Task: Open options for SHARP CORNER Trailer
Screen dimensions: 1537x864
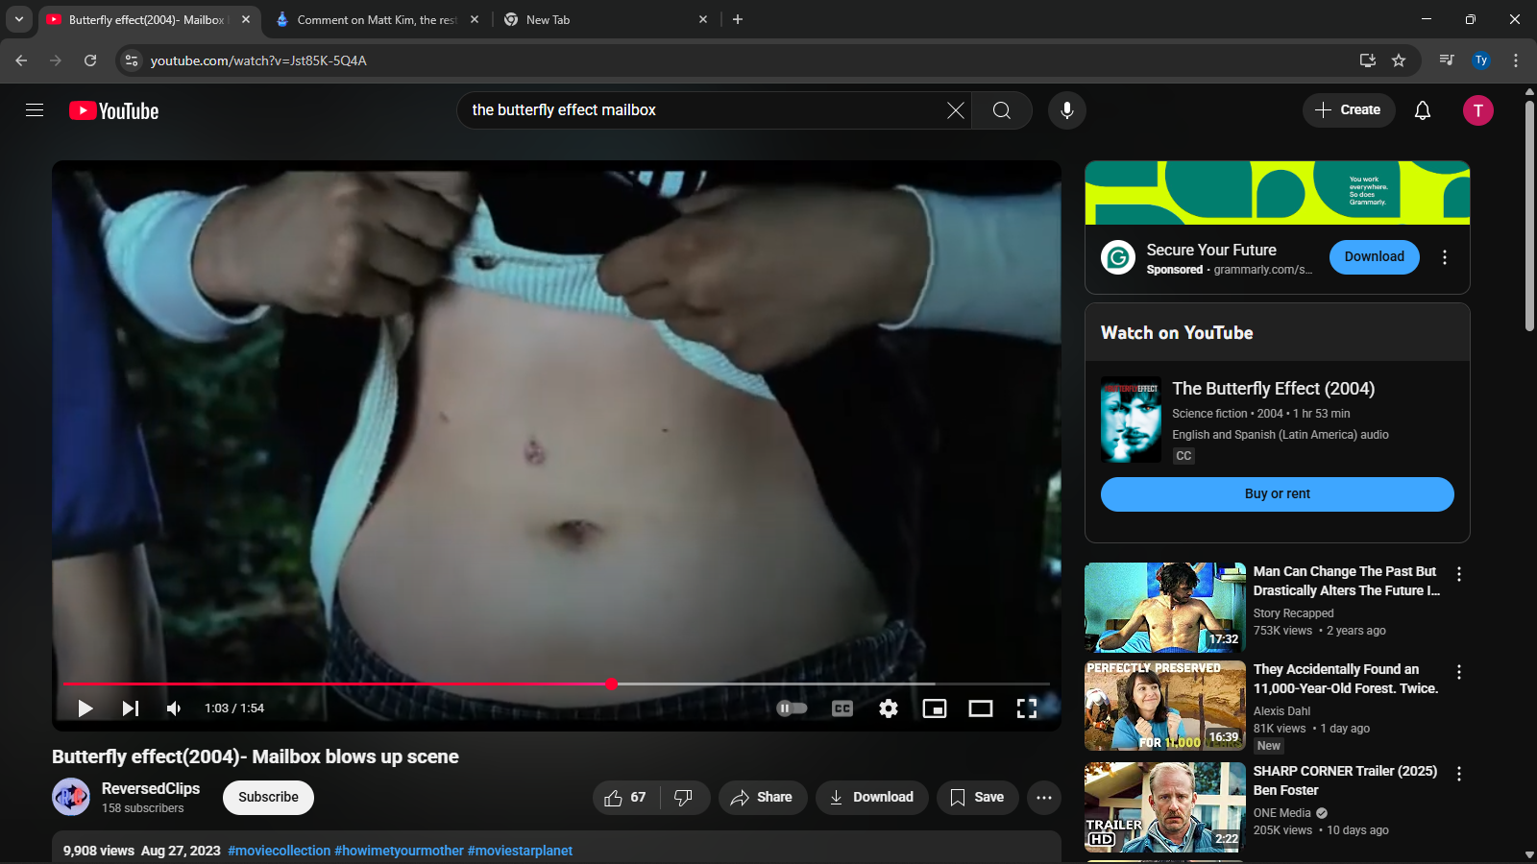Action: point(1459,774)
